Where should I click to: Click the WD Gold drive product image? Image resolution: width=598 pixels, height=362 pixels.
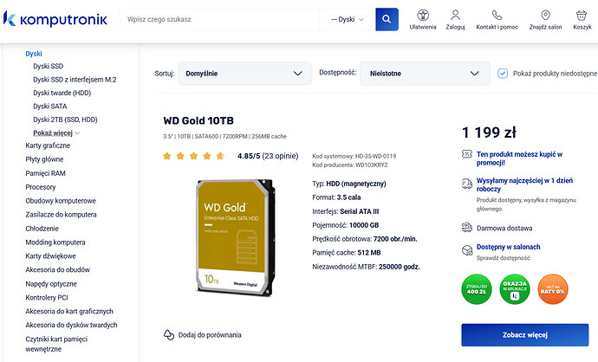pos(235,237)
